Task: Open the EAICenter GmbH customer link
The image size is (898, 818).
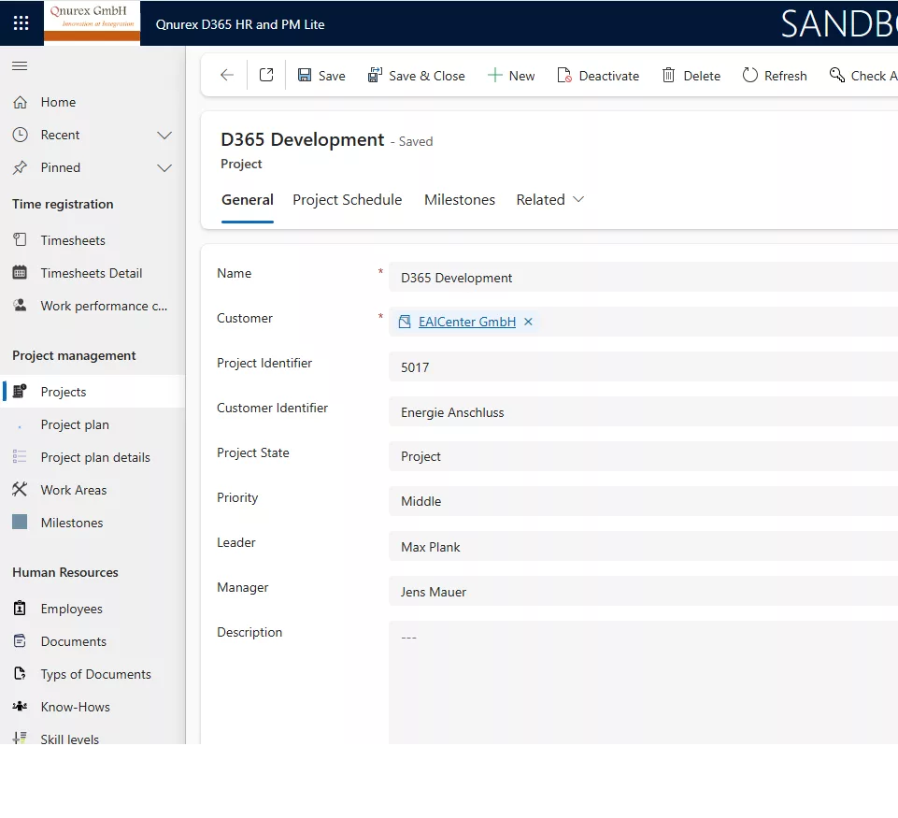Action: pyautogui.click(x=466, y=322)
